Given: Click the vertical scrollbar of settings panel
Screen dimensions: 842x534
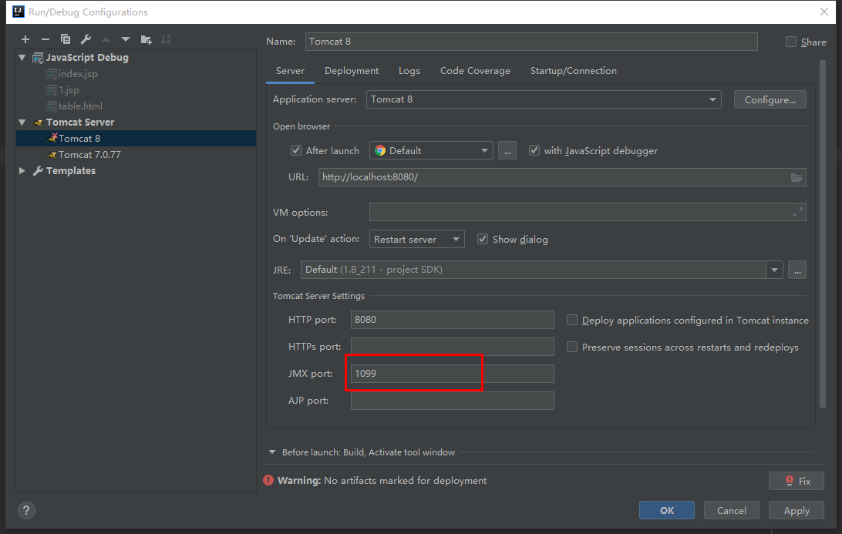Looking at the screenshot, I should click(822, 234).
